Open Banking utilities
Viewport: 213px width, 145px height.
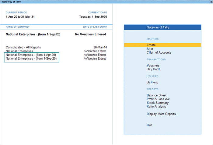[x=152, y=82]
